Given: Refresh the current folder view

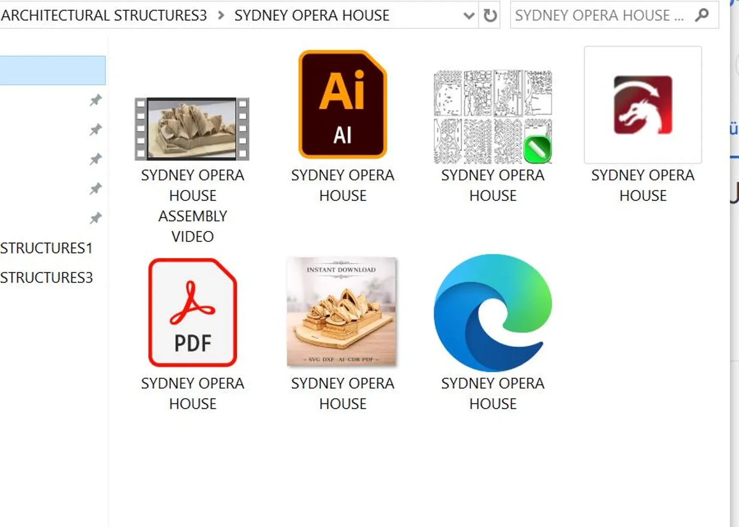Looking at the screenshot, I should (490, 15).
